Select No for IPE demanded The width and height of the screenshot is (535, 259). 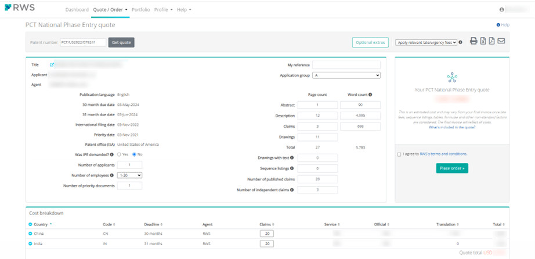click(x=135, y=154)
